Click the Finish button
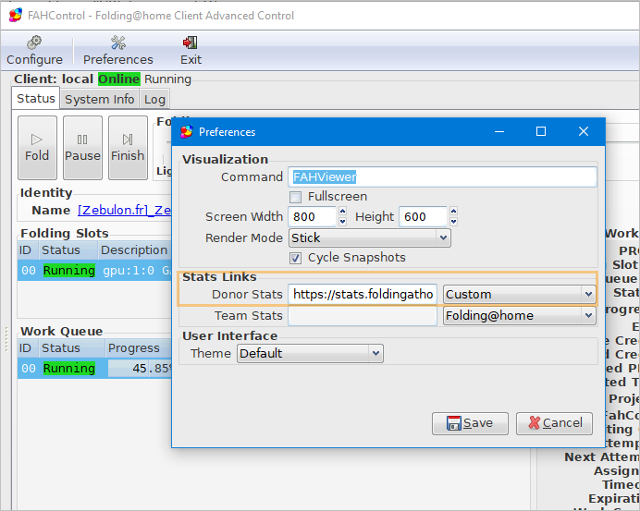The width and height of the screenshot is (640, 511). point(128,147)
